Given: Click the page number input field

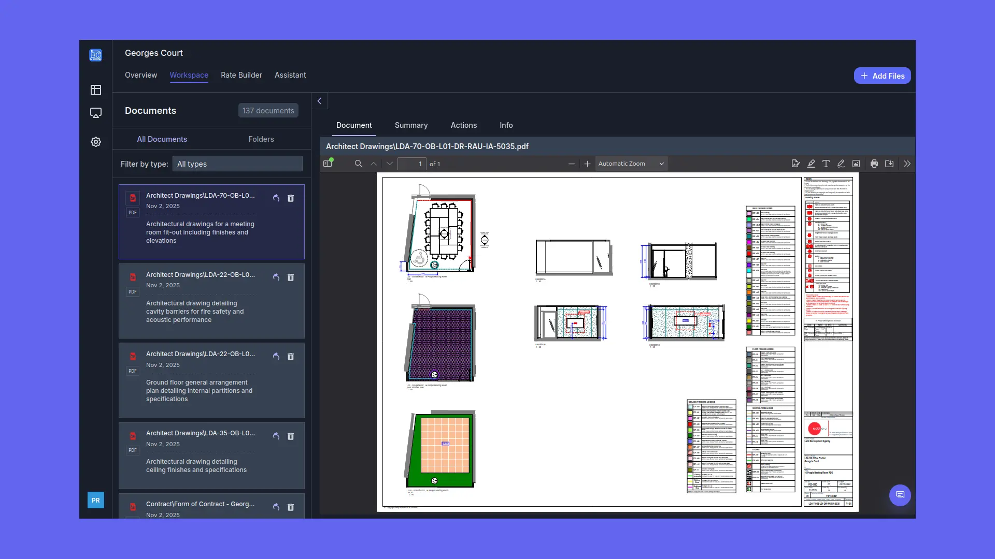Looking at the screenshot, I should [x=411, y=164].
